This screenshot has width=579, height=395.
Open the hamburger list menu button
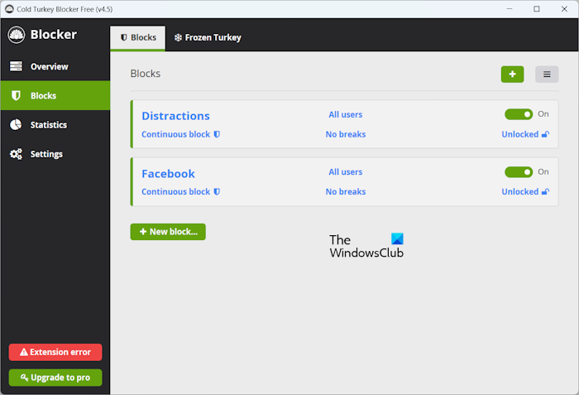coord(547,75)
